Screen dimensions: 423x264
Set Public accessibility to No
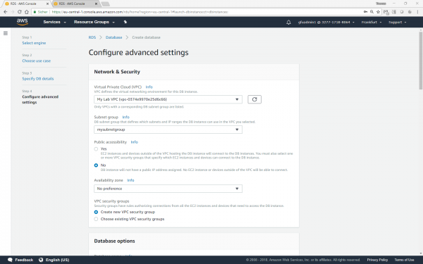click(x=96, y=165)
